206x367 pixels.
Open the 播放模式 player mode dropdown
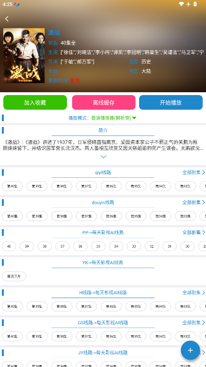click(103, 118)
